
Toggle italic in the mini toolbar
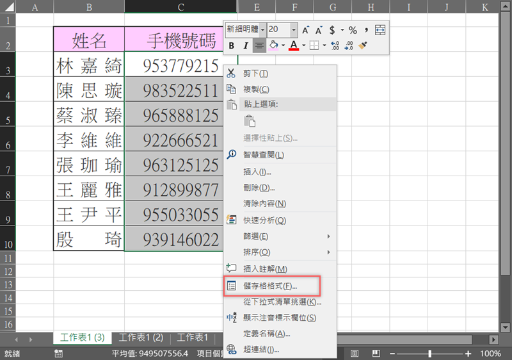(245, 45)
